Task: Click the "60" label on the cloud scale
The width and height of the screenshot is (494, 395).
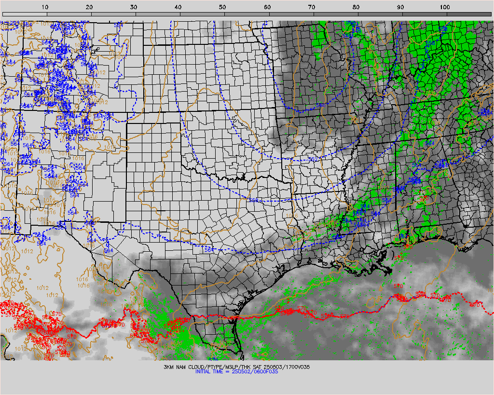Action: (x=267, y=7)
